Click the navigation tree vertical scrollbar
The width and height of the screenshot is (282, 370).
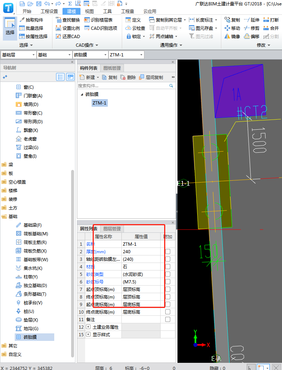click(x=73, y=264)
